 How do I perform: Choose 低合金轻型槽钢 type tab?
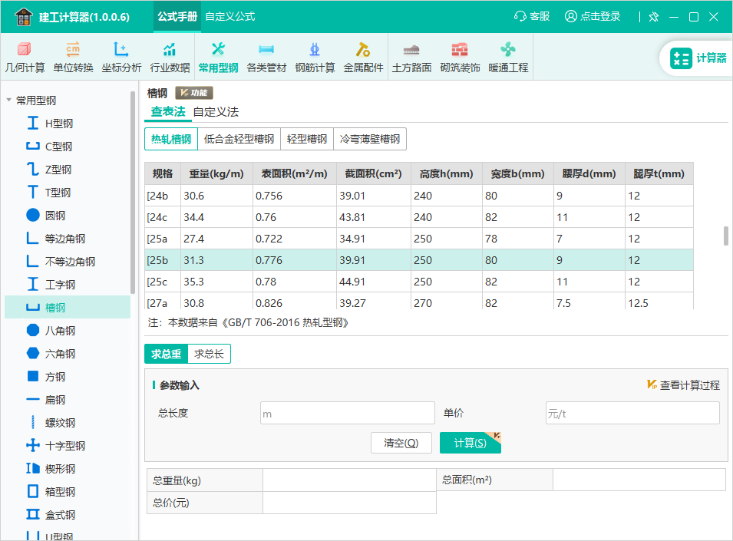[239, 139]
